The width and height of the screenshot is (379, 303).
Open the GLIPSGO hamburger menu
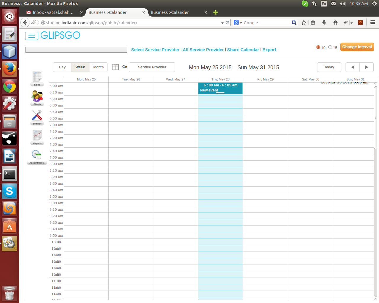(32, 36)
